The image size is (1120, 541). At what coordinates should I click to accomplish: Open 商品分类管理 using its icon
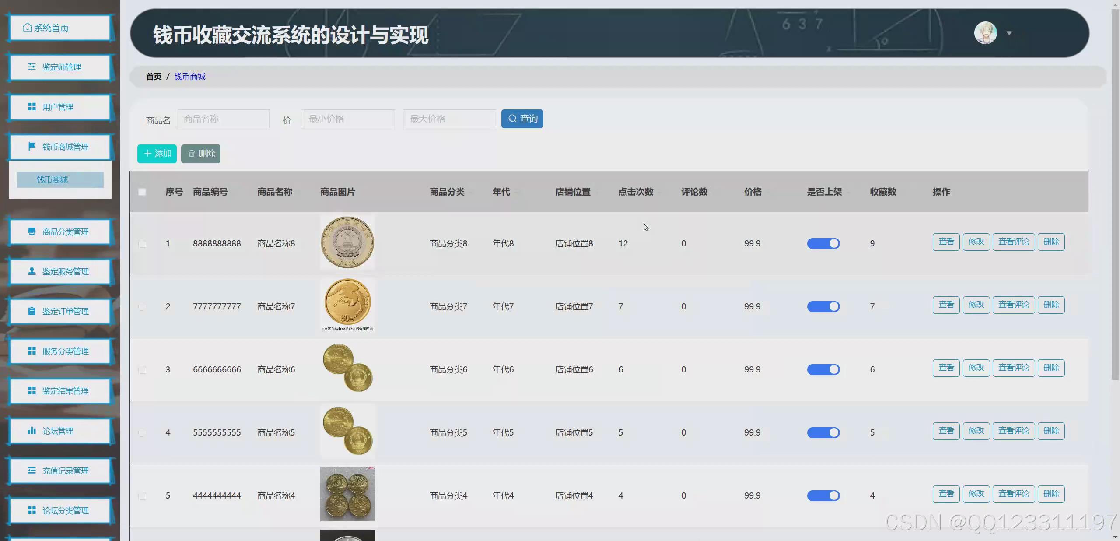31,232
